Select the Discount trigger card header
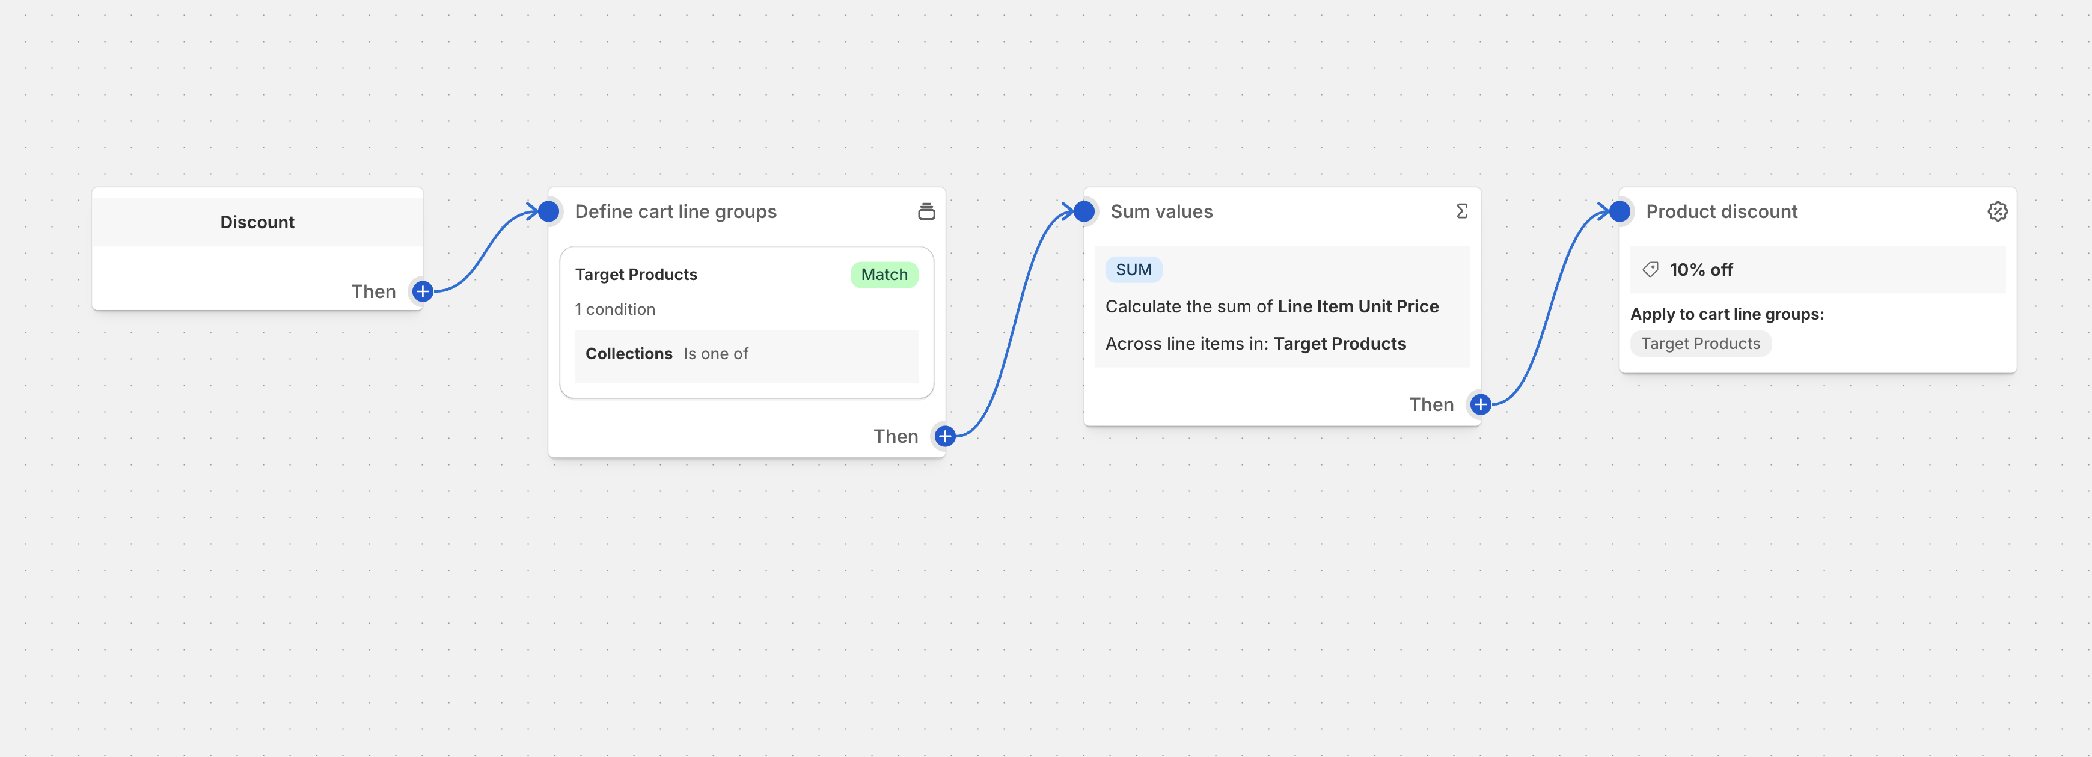The image size is (2092, 757). [257, 220]
